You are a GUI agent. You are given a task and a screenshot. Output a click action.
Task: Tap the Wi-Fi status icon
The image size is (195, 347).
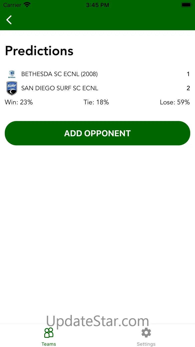click(27, 5)
